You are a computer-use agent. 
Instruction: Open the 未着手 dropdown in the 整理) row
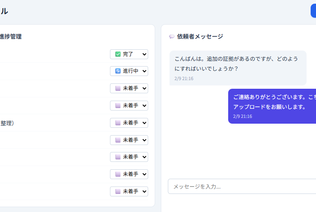(129, 123)
